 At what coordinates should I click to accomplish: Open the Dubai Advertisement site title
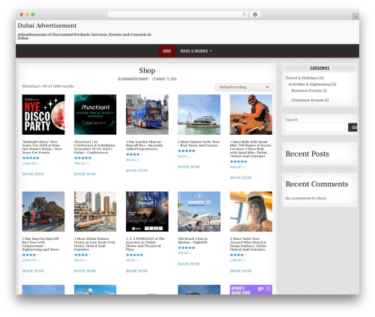point(47,25)
